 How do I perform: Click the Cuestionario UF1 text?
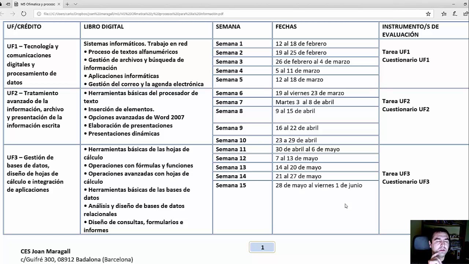coord(406,60)
